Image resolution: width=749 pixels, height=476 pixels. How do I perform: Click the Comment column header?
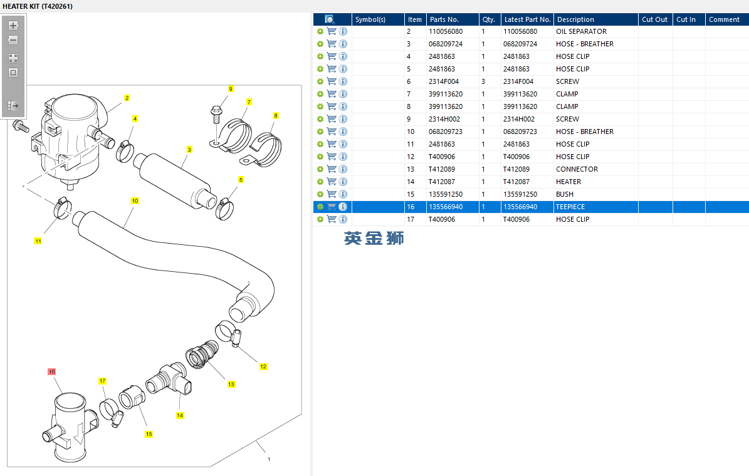727,19
